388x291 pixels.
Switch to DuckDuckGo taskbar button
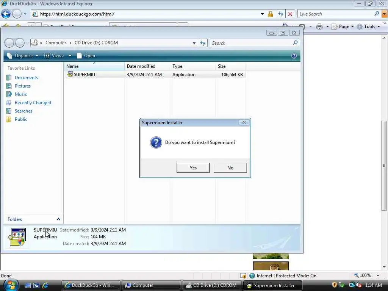pyautogui.click(x=91, y=285)
